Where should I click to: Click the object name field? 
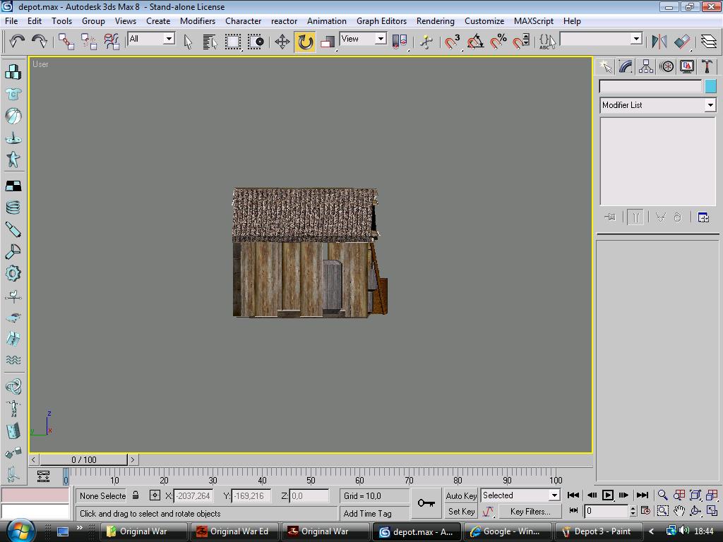pyautogui.click(x=650, y=86)
